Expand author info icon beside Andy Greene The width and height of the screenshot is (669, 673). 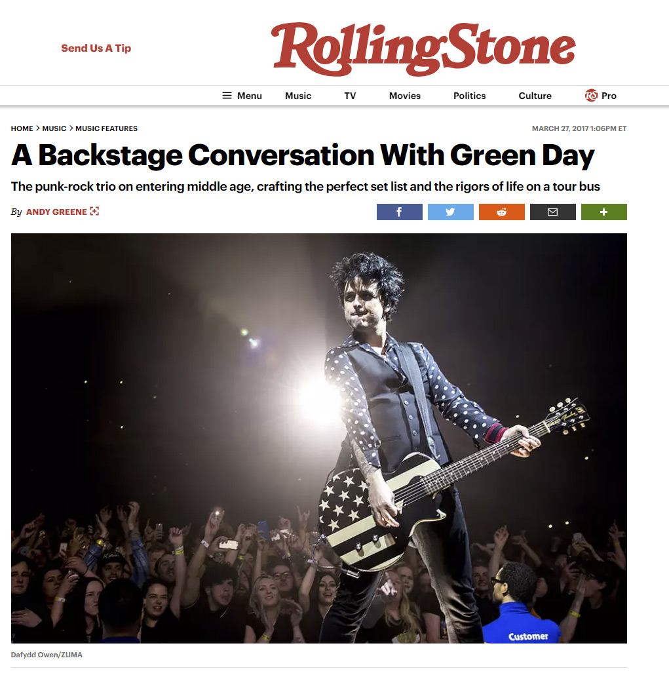coord(94,211)
